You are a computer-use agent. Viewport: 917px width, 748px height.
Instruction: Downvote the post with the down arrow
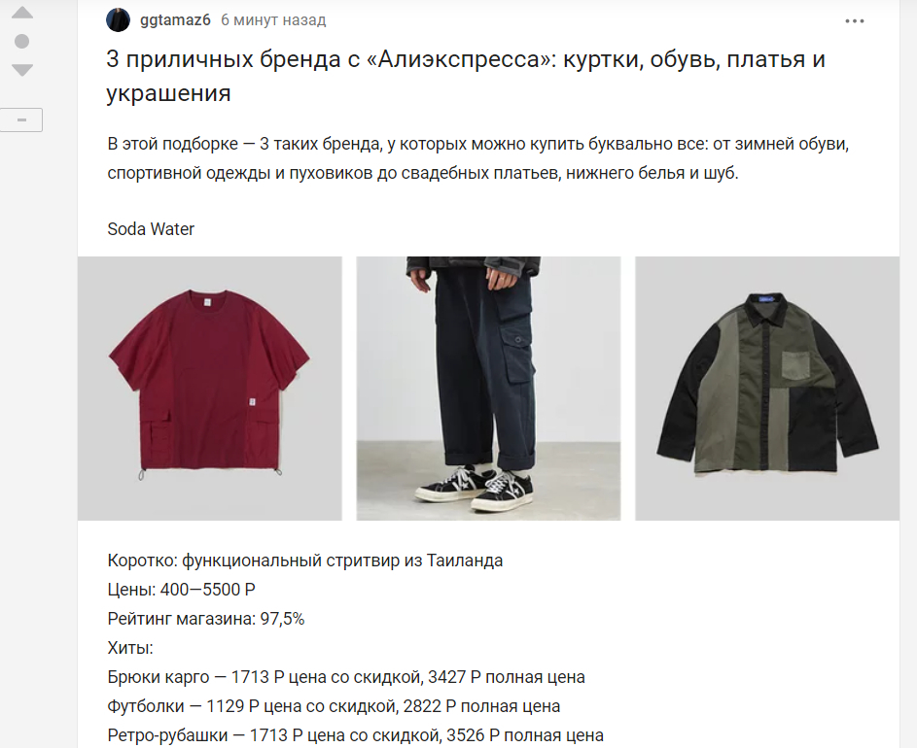point(22,70)
